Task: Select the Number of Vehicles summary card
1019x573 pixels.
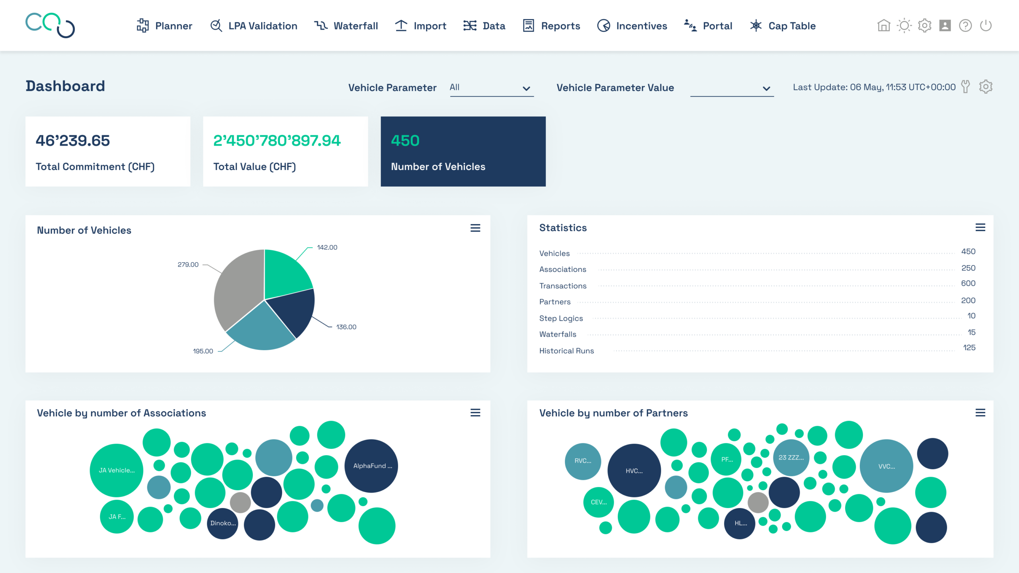Action: tap(463, 152)
